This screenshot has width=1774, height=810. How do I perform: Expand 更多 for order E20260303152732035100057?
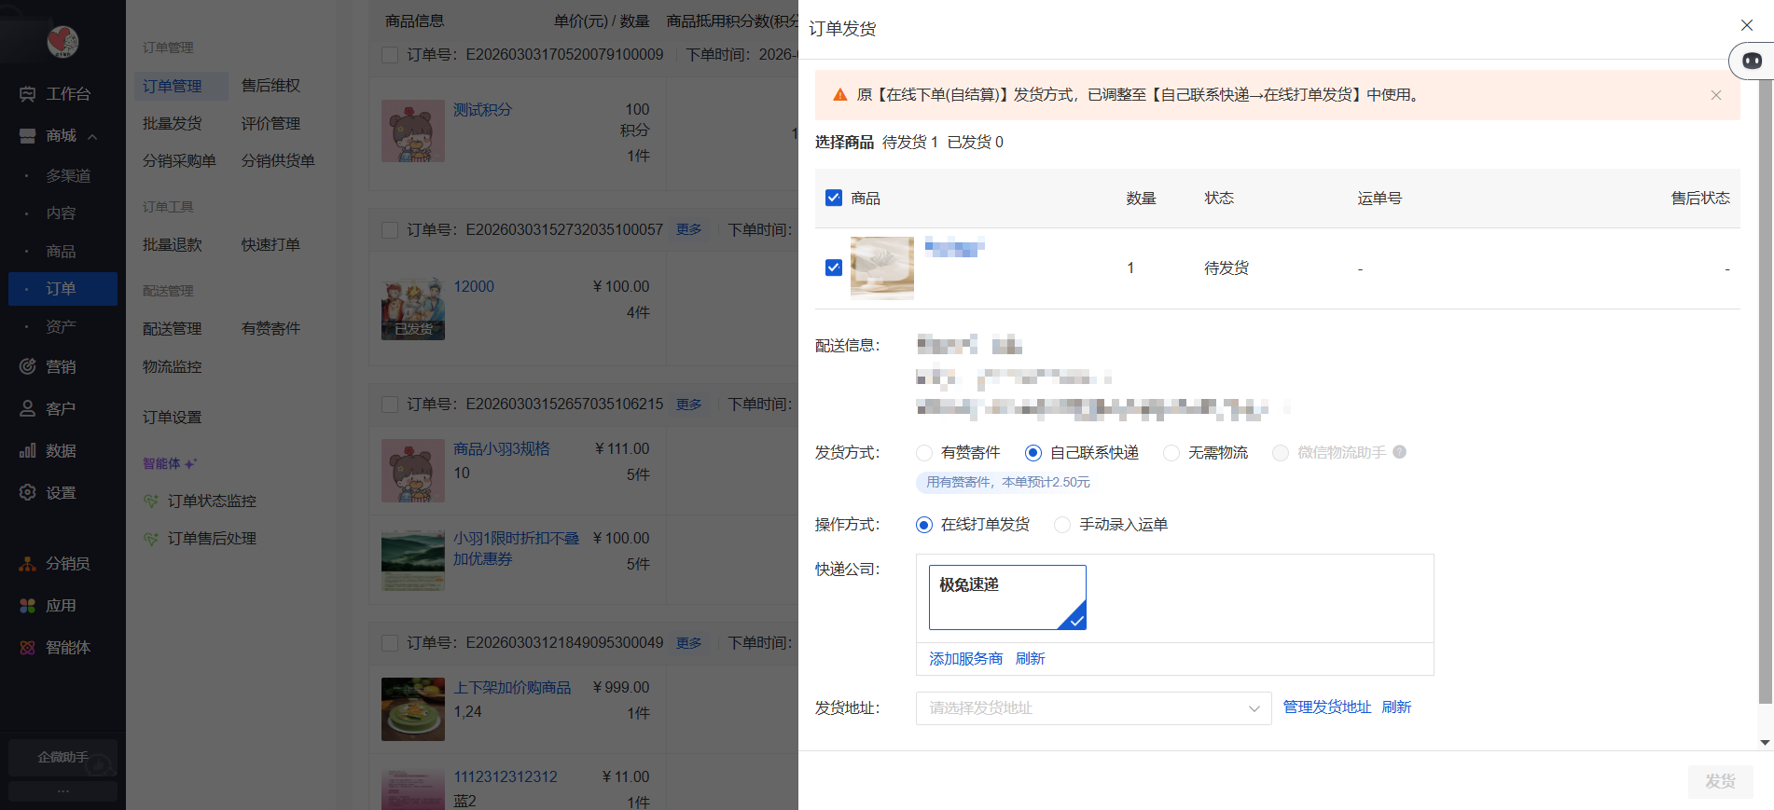[x=688, y=229]
